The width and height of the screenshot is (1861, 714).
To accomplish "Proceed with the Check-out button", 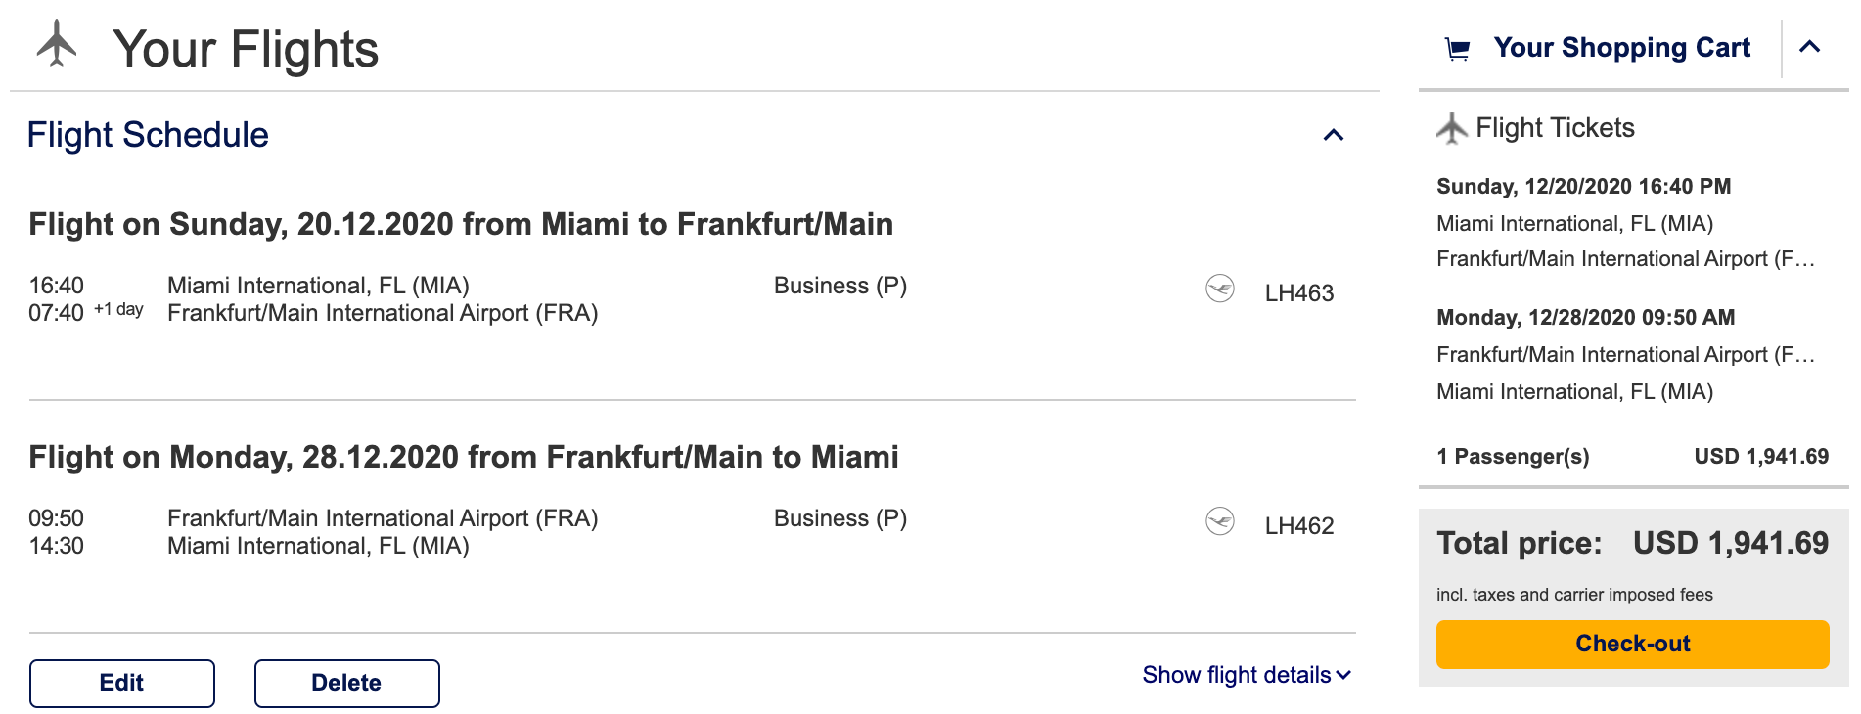I will click(x=1632, y=644).
